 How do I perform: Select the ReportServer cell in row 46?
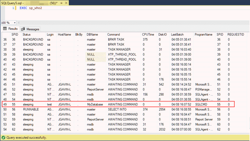tap(96, 89)
